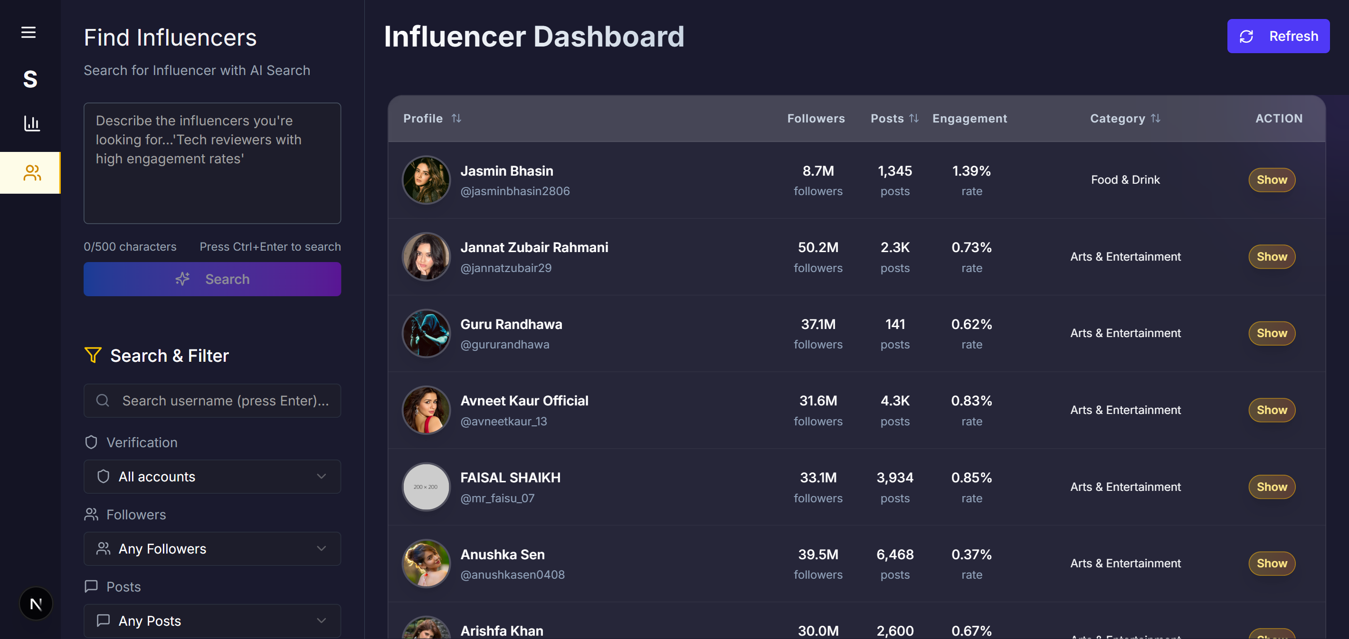The width and height of the screenshot is (1349, 639).
Task: Click Jannat Zubair Rahmani's profile picture
Action: coord(426,256)
